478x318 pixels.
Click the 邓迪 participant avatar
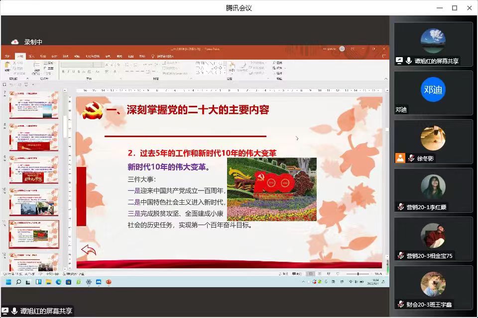pyautogui.click(x=433, y=89)
